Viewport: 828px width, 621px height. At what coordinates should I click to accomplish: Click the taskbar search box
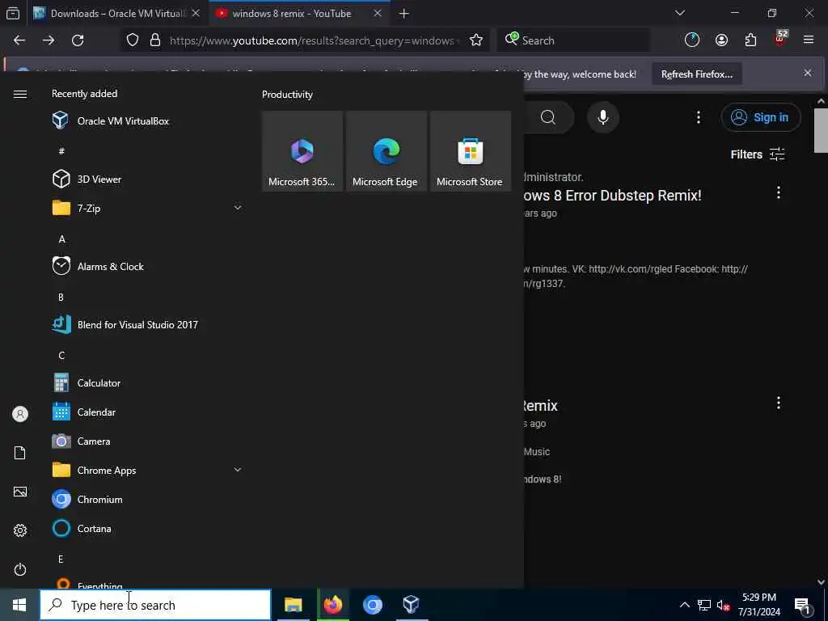(155, 605)
